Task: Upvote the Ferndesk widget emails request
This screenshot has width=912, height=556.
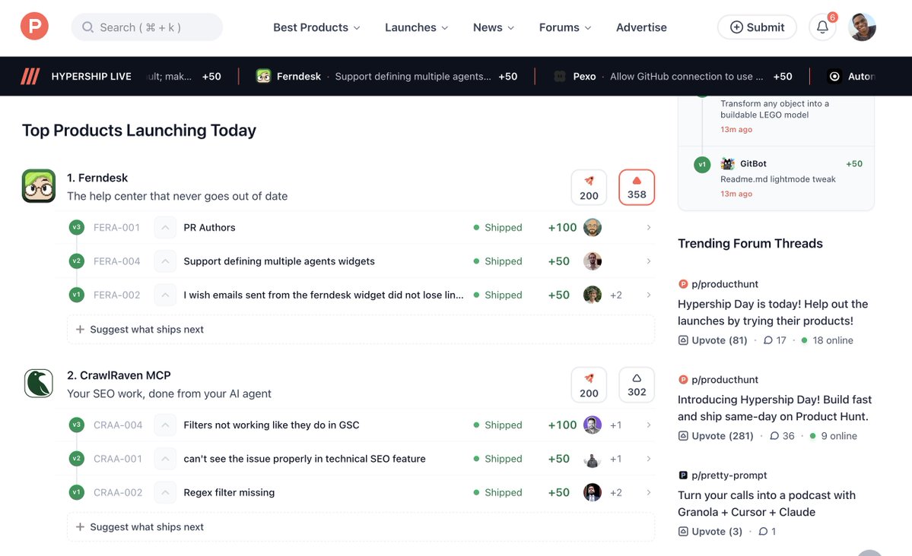Action: click(165, 295)
